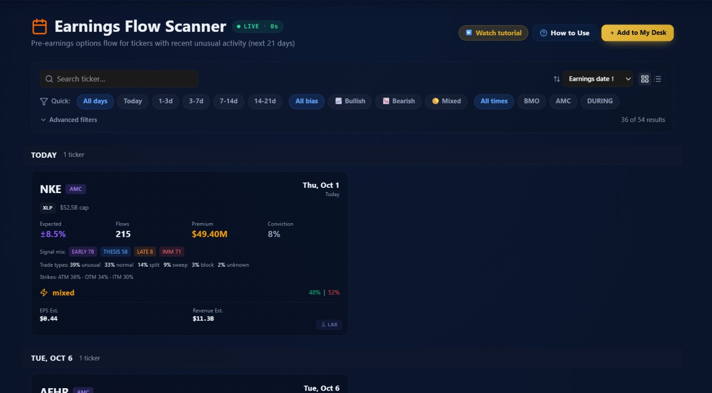Viewport: 712px width, 393px height.
Task: Select the 7-14d quick filter
Action: [x=229, y=101]
